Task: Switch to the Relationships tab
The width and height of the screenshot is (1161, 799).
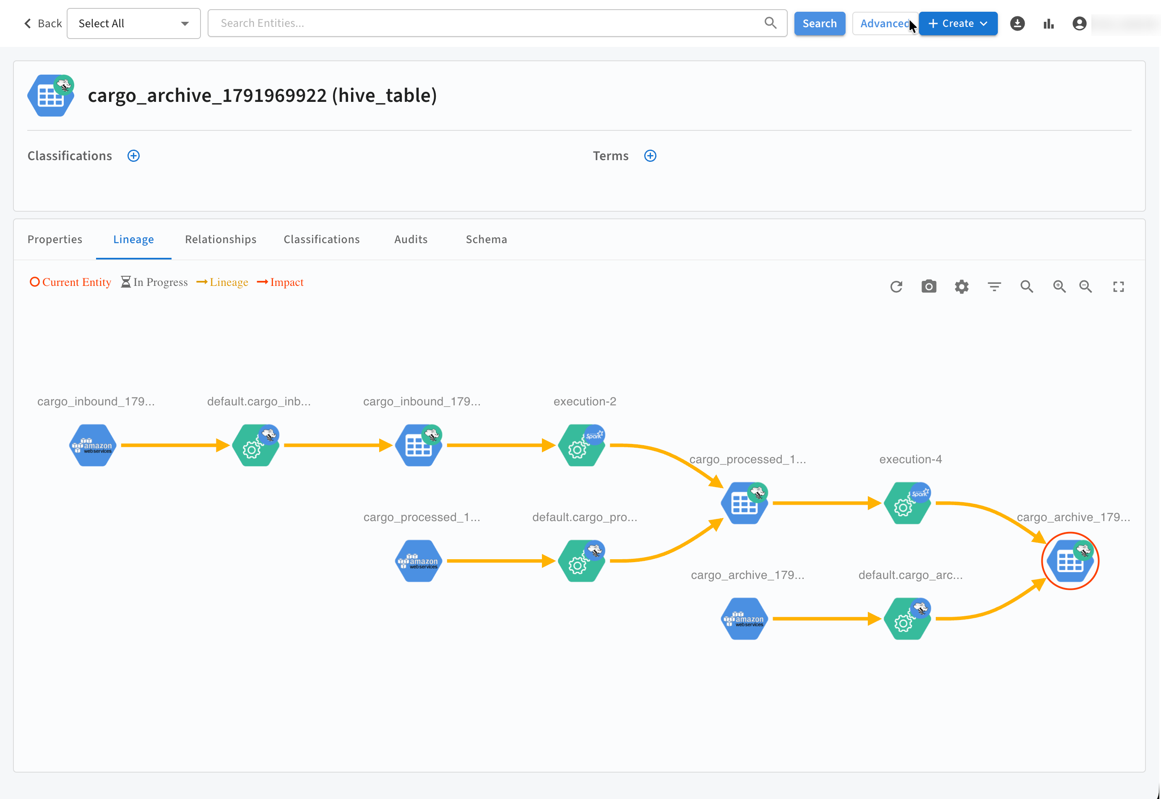Action: tap(220, 239)
